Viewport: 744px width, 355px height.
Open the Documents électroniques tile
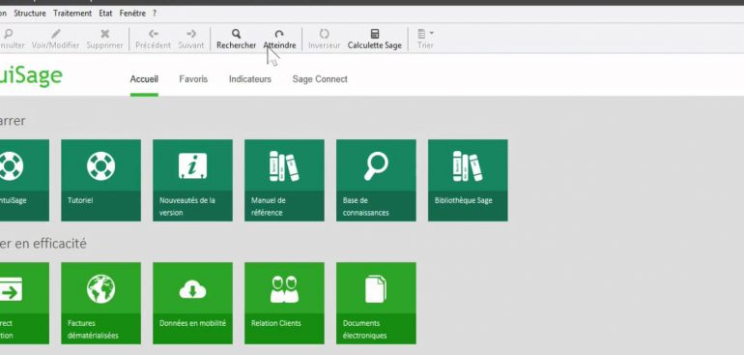(x=376, y=303)
